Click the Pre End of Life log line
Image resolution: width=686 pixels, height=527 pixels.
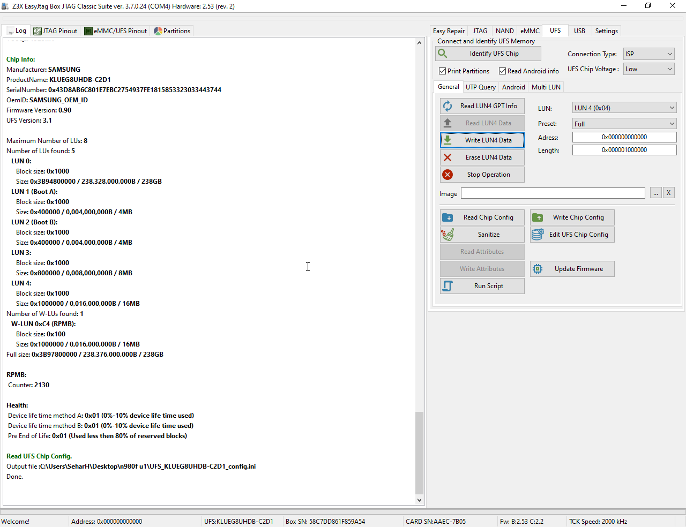tap(98, 436)
